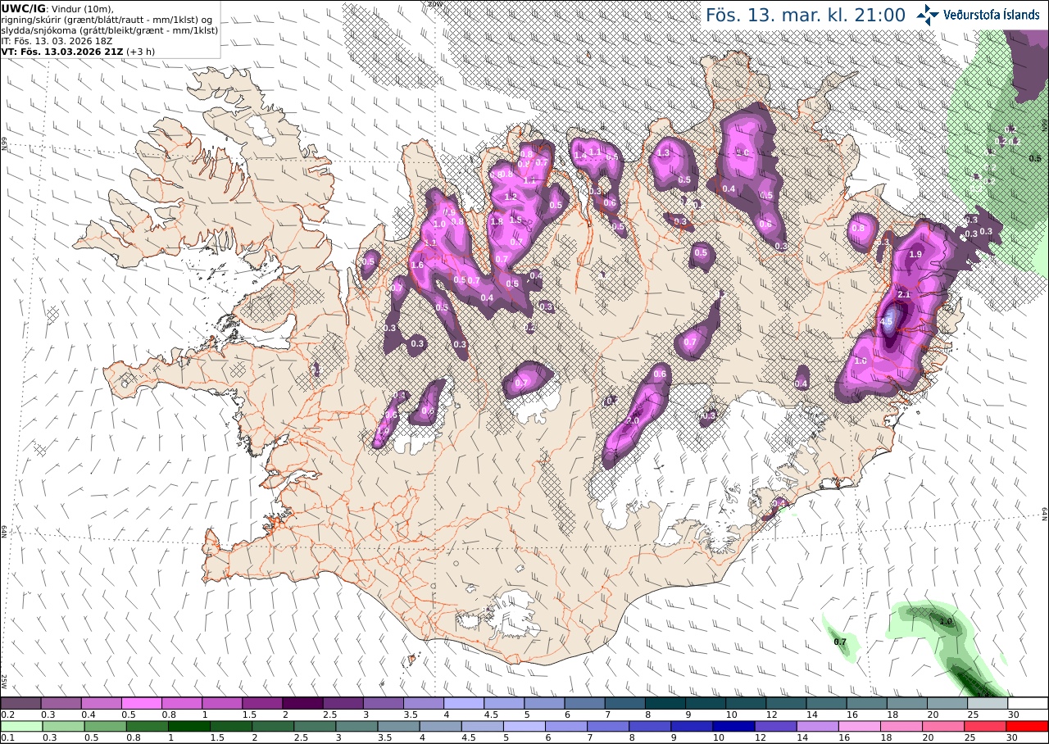Click the Veðurstofa Íslands name text
1049x744 pixels.
pos(992,15)
